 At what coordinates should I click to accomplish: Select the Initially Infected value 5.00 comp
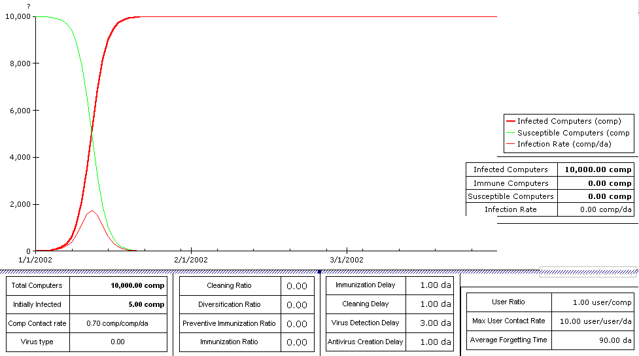tap(118, 304)
